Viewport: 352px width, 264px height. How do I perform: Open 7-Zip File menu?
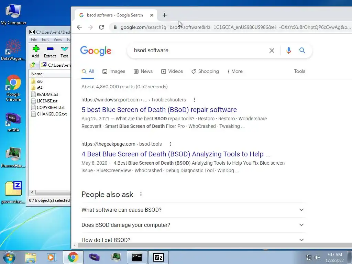tap(34, 40)
